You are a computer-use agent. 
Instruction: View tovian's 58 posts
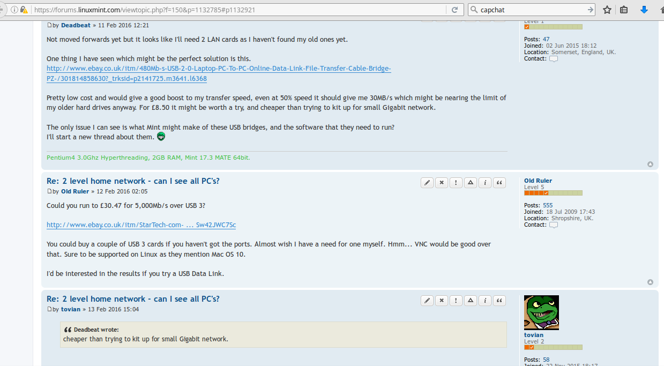tap(546, 360)
